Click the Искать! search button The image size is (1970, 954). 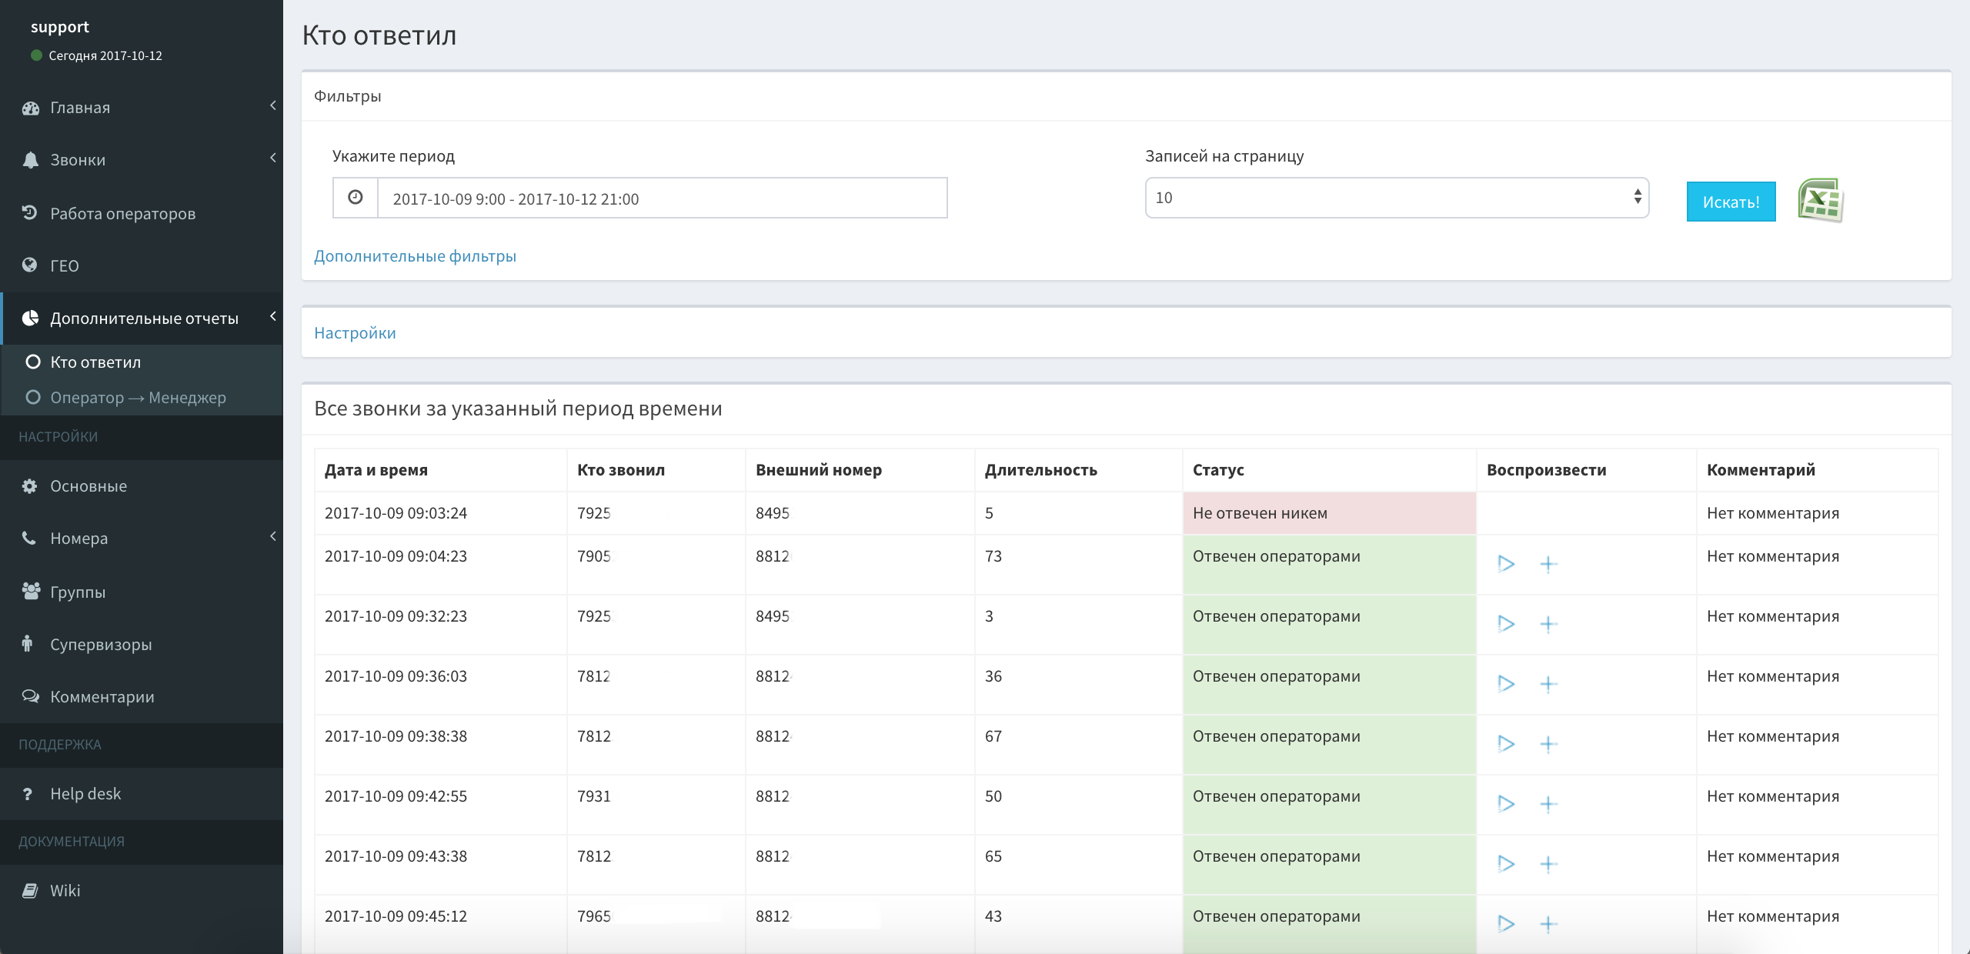point(1730,199)
